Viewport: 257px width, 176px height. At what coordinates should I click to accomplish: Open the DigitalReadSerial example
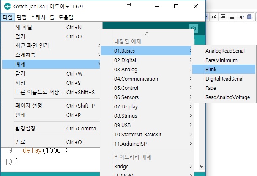(x=224, y=79)
